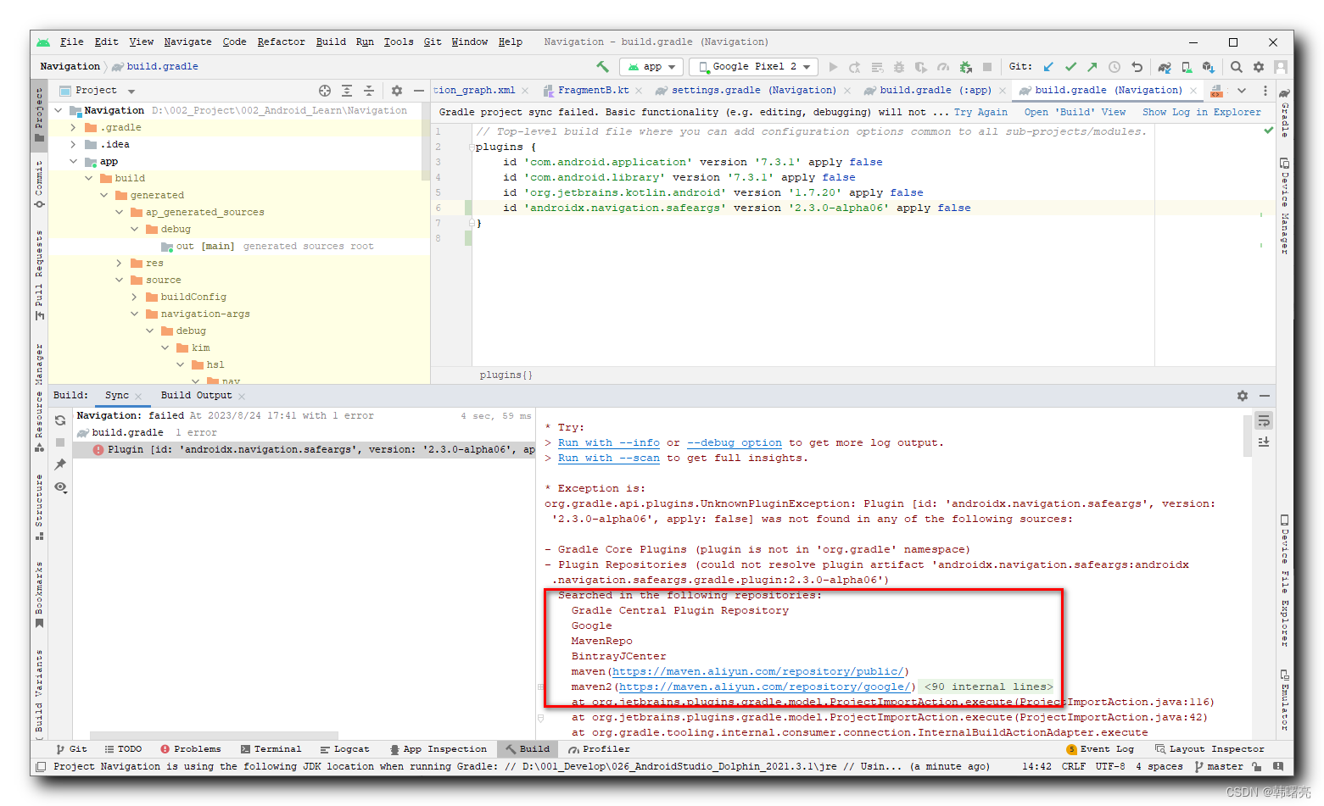Sync project with Gradle files elephant icon
1324x806 pixels.
(1165, 66)
